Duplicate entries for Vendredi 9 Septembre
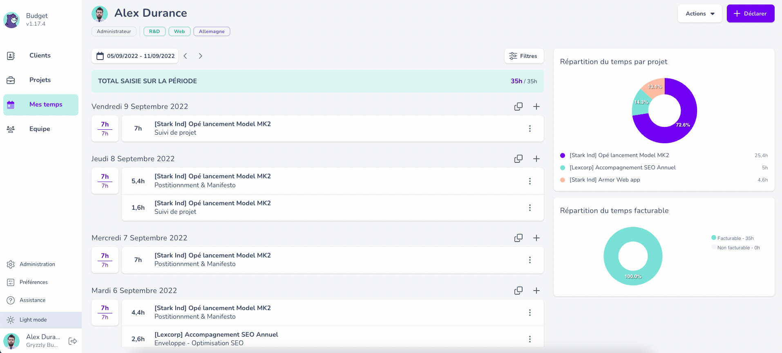782x353 pixels. [518, 107]
